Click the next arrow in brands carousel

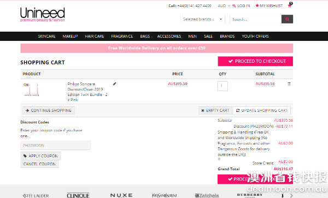(x=291, y=195)
